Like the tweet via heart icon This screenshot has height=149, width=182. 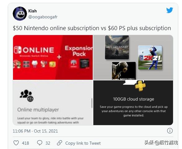pyautogui.click(x=16, y=143)
